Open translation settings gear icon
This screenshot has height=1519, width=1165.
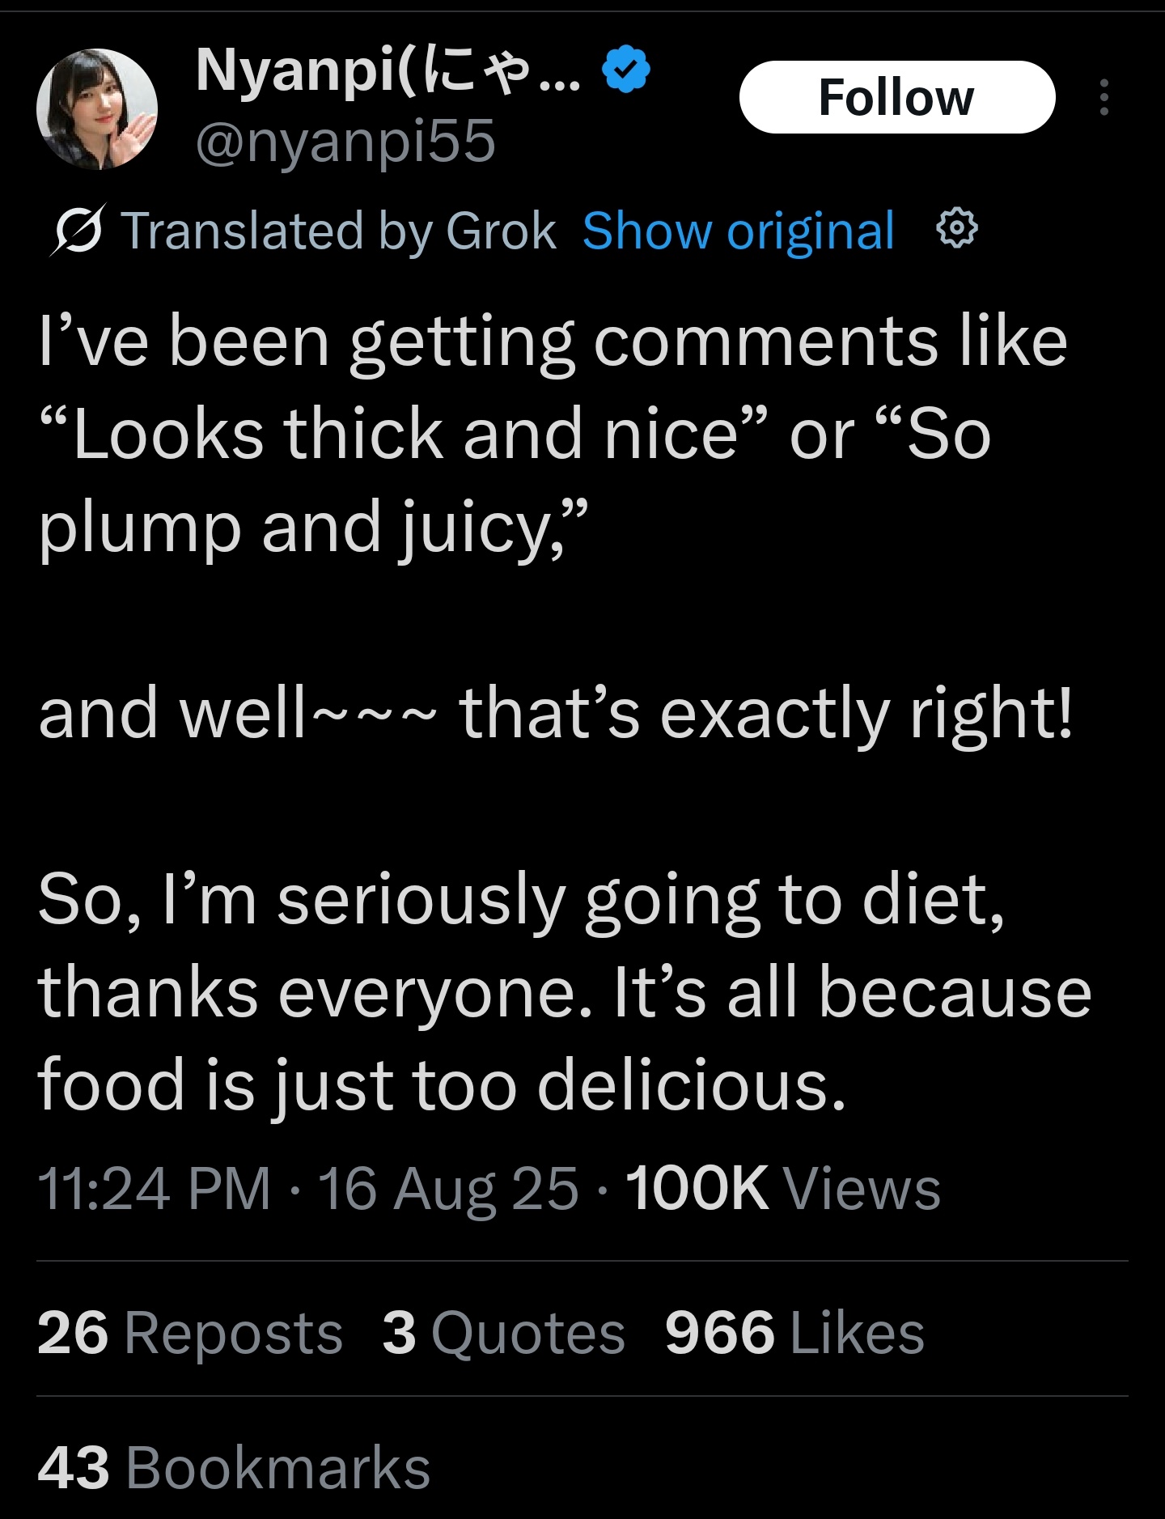pyautogui.click(x=957, y=229)
